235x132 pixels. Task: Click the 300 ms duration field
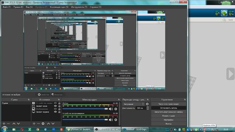tap(141, 108)
